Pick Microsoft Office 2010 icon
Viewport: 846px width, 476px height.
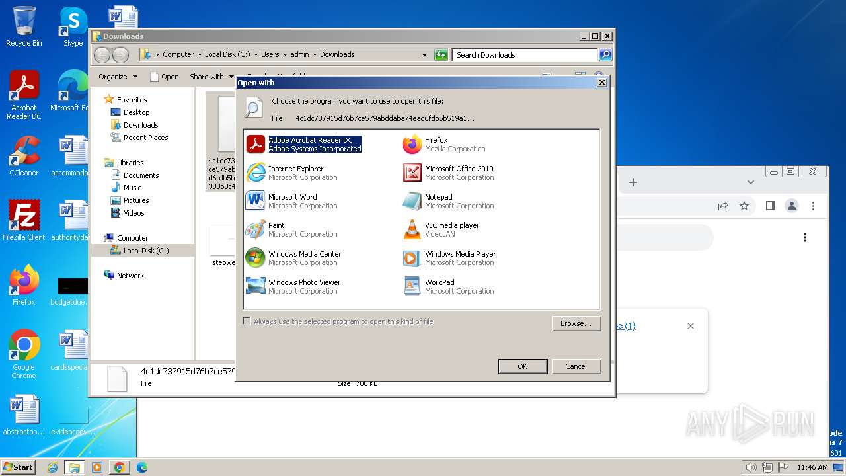pos(412,173)
